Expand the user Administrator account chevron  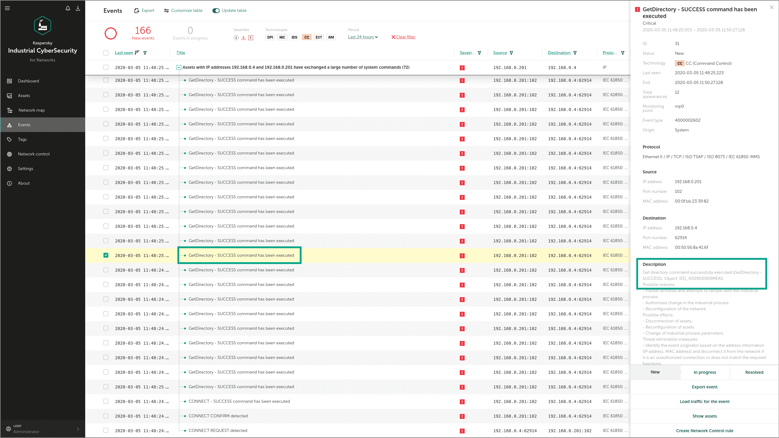[78, 429]
